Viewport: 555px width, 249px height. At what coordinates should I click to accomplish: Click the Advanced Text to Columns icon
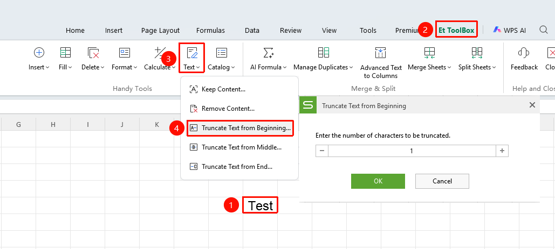tap(380, 53)
